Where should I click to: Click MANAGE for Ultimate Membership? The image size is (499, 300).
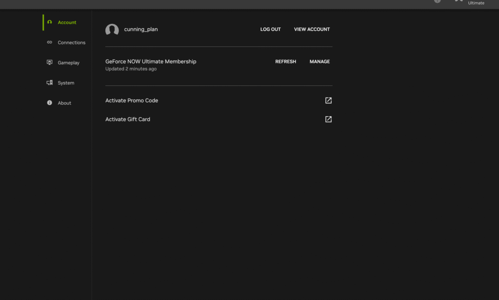[320, 61]
